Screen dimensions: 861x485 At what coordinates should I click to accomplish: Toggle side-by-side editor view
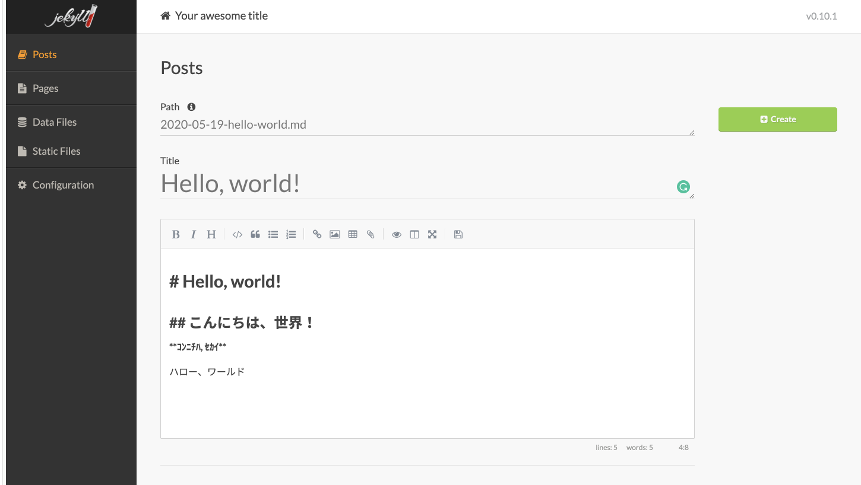(414, 234)
